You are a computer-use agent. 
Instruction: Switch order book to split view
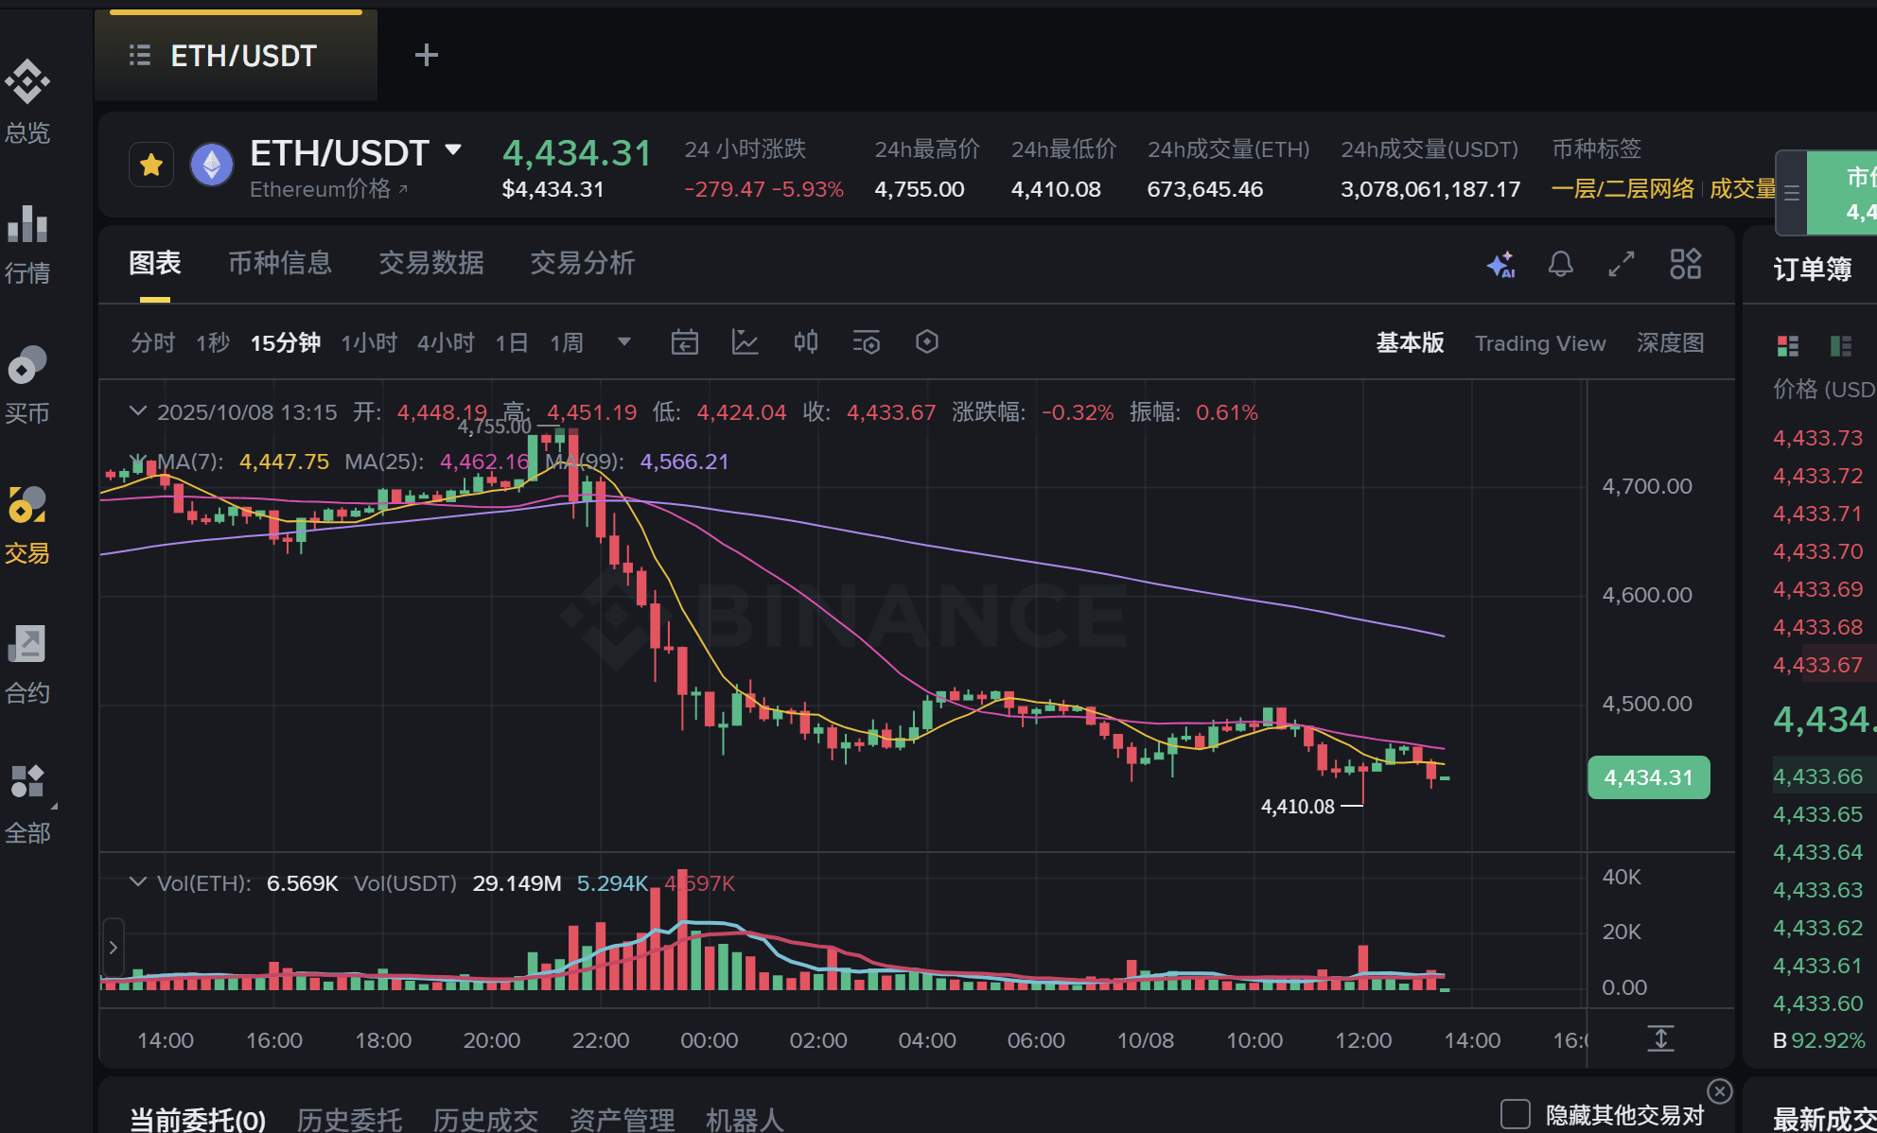tap(1787, 346)
